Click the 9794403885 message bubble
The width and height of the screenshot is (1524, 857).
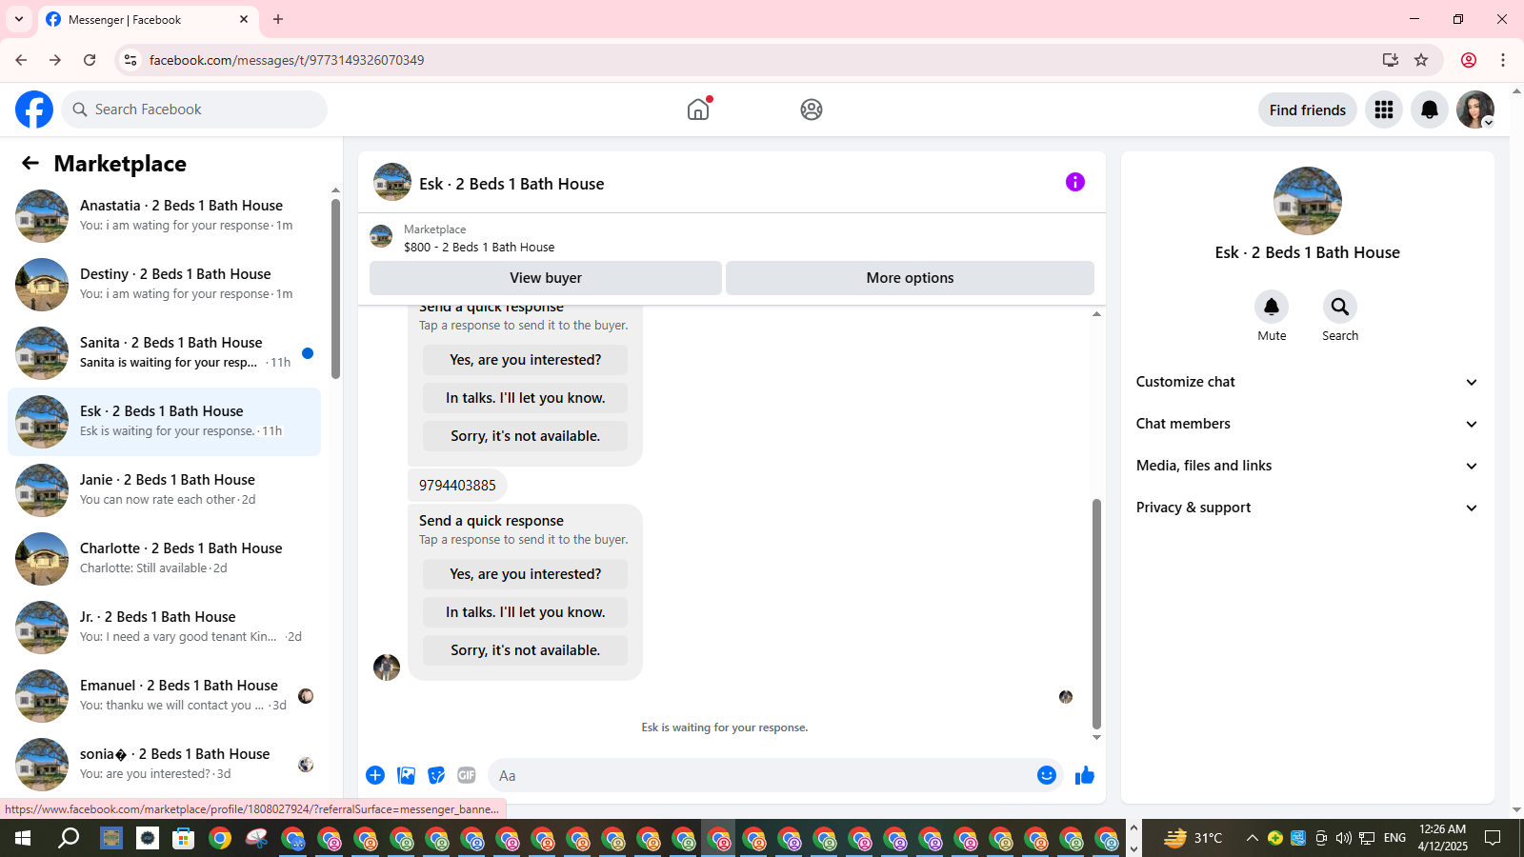(457, 485)
